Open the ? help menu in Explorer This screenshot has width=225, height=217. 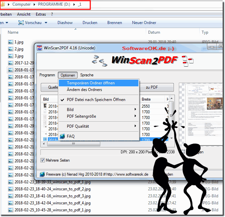52,14
